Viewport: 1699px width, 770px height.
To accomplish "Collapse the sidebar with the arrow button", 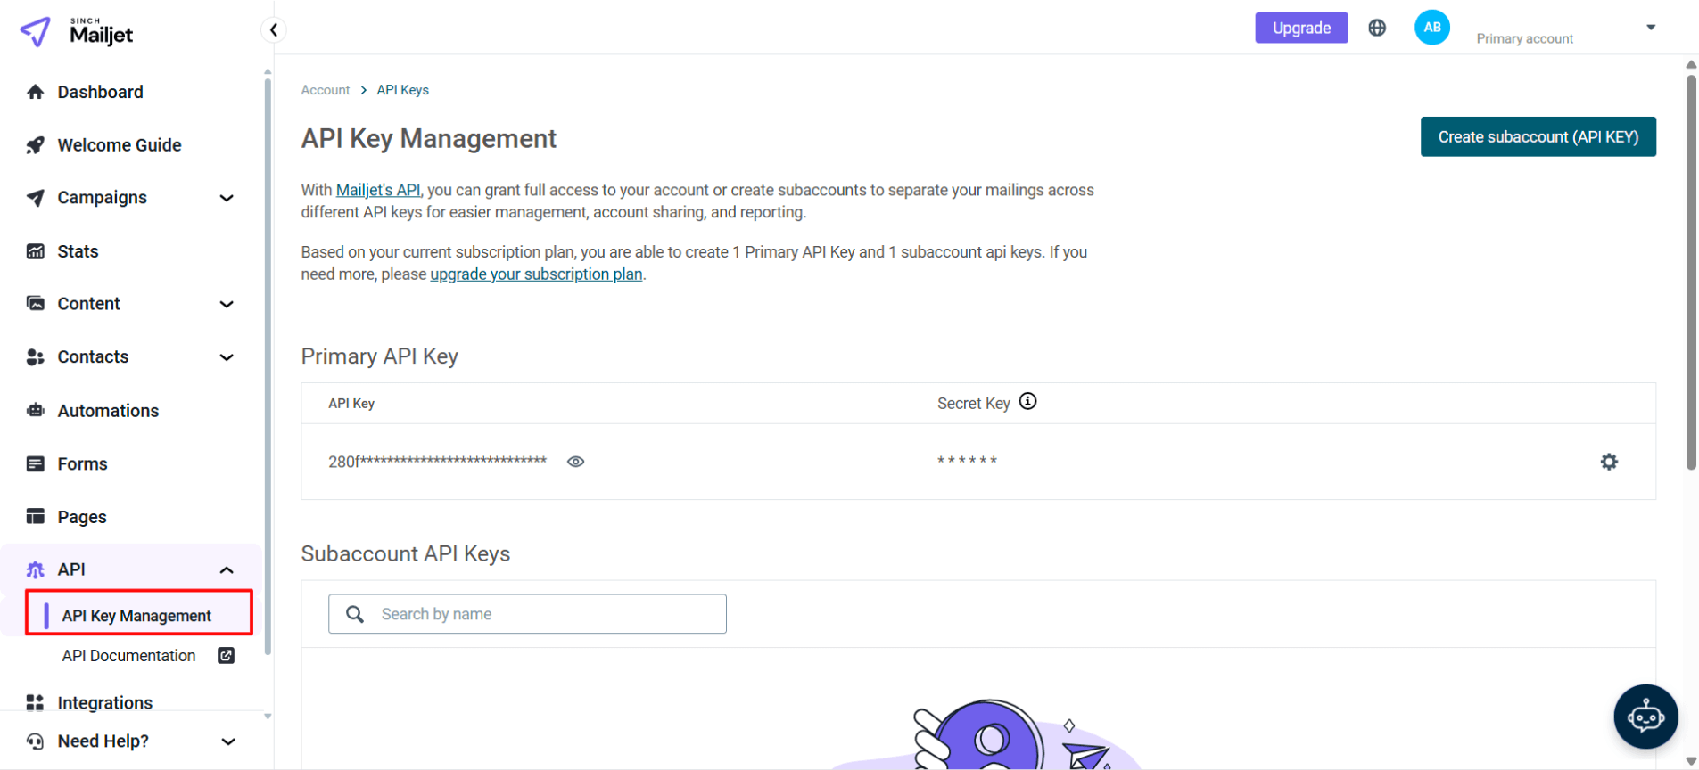I will pyautogui.click(x=274, y=29).
